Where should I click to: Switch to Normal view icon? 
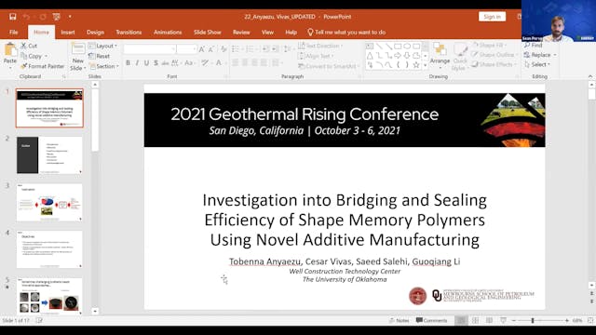461,320
